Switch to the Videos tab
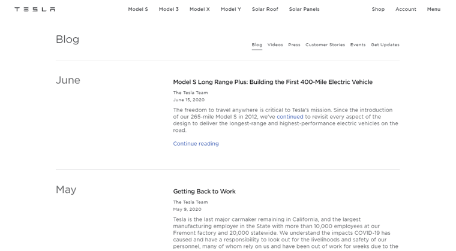Screen dimensions: 456x251 coord(275,45)
